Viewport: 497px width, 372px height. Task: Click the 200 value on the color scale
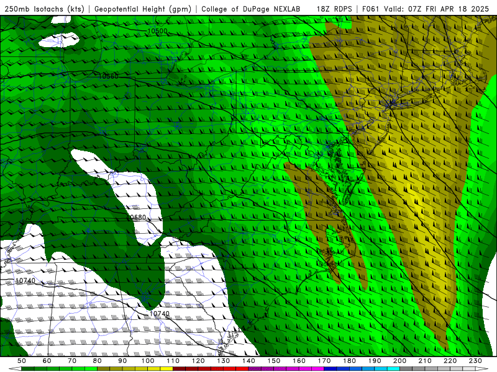click(x=399, y=361)
